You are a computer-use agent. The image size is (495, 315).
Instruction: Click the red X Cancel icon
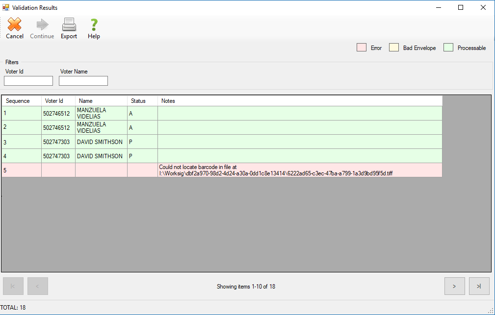coord(15,24)
